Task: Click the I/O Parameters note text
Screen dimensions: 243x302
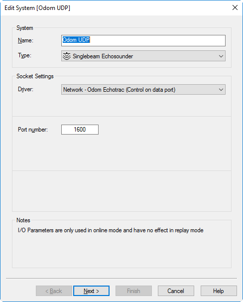Action: (x=111, y=230)
